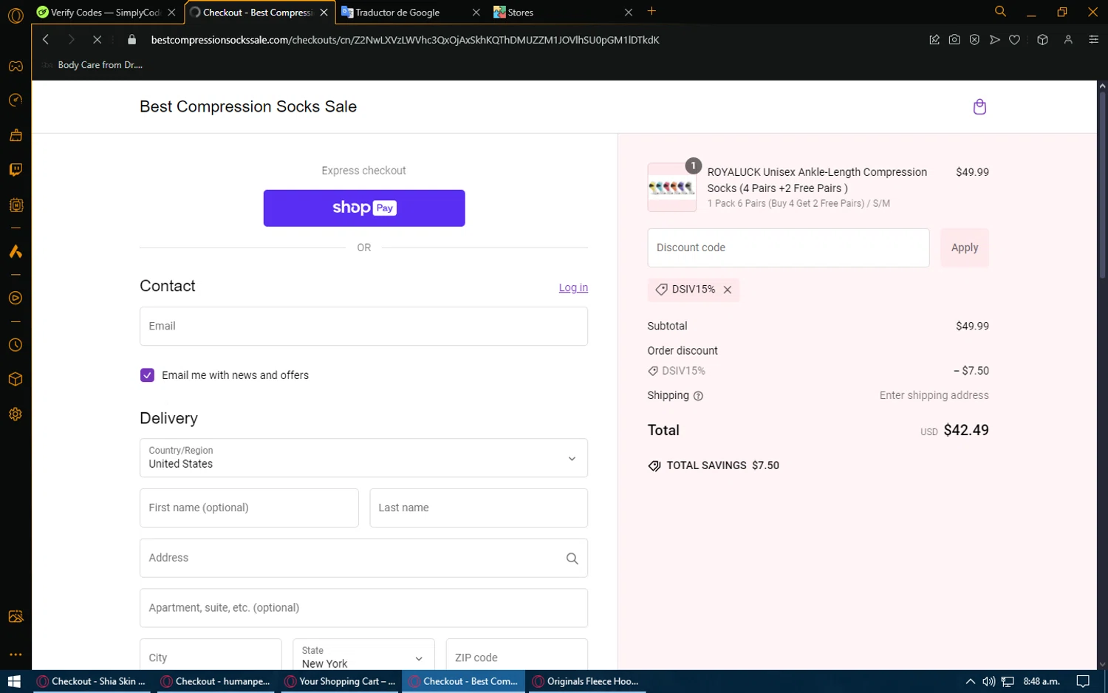Image resolution: width=1108 pixels, height=693 pixels.
Task: Close the Stores tab
Action: 628,13
